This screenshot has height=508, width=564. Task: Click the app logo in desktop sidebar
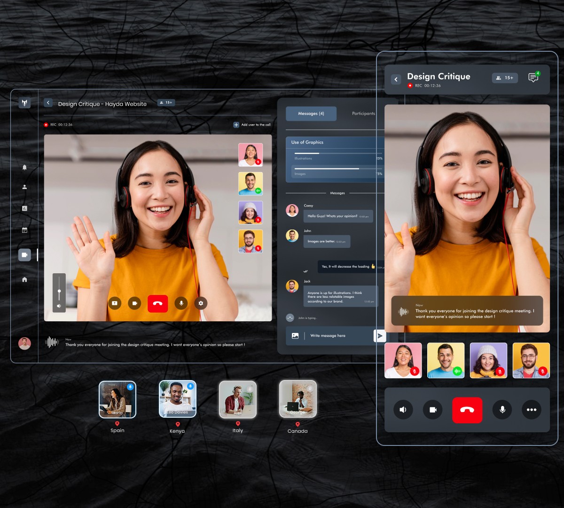click(x=24, y=103)
